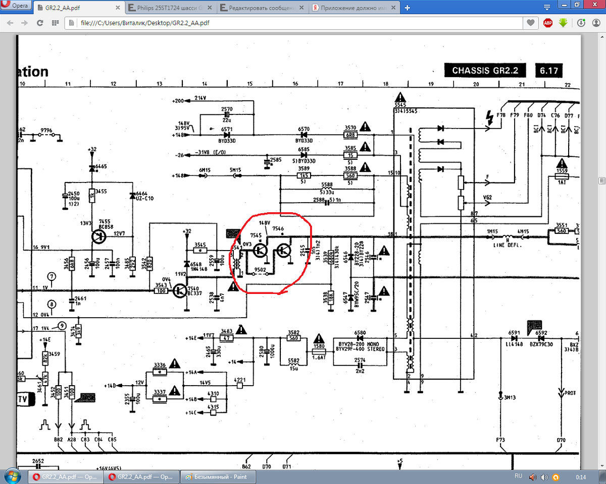This screenshot has height=484, width=606.
Task: Switch to the Philips 25ST1724 tab
Action: pos(167,8)
